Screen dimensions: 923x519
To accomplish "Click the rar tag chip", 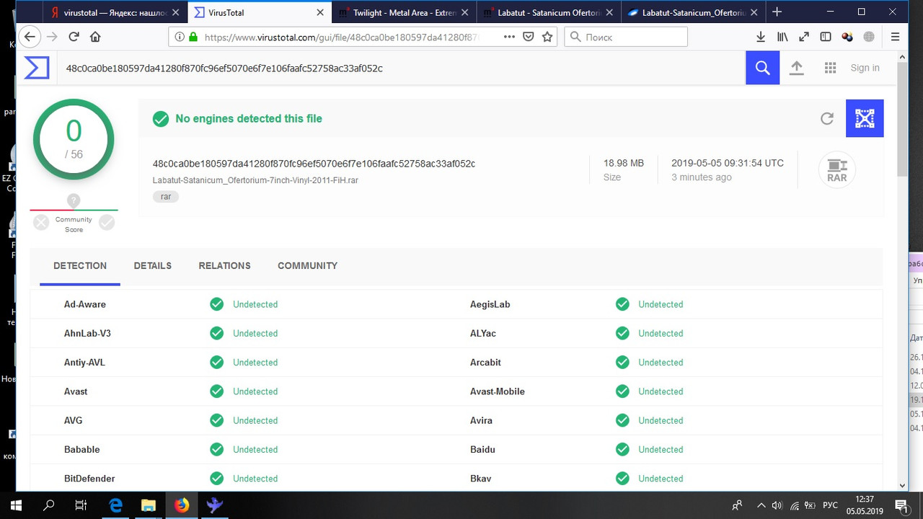I will pos(166,196).
